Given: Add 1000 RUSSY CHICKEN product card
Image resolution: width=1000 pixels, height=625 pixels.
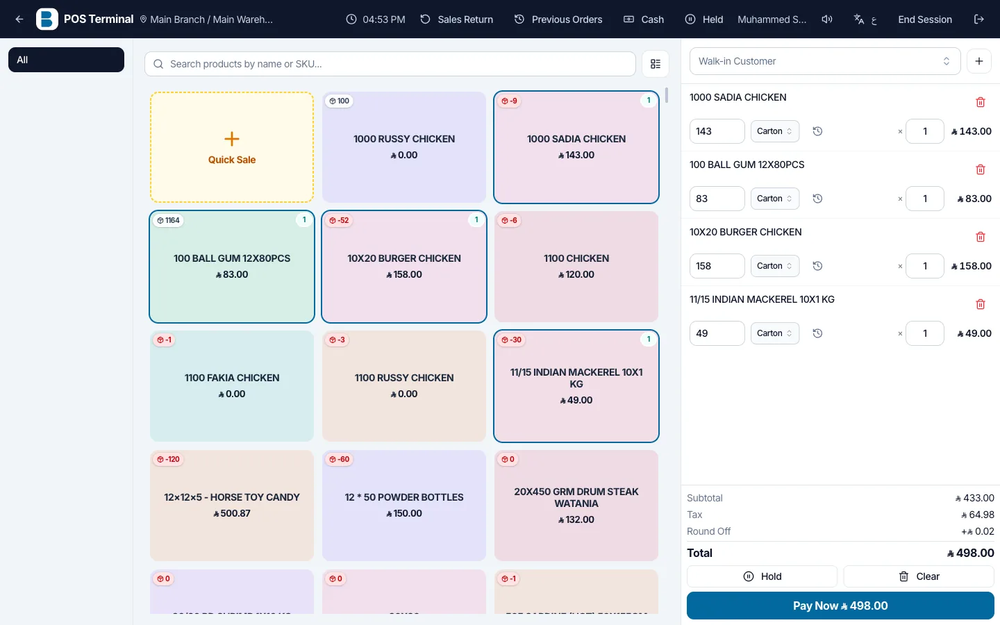Looking at the screenshot, I should point(404,147).
